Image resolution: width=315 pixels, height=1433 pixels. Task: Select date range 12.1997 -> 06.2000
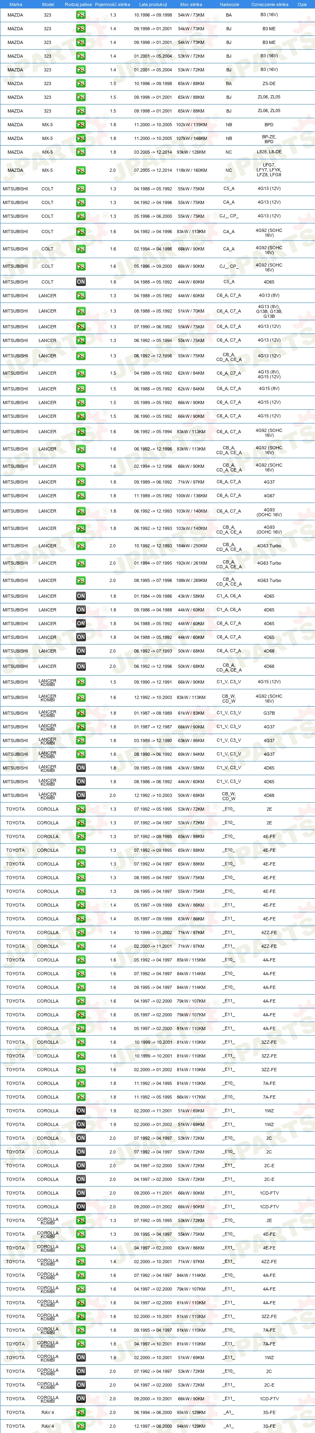coord(153,1426)
